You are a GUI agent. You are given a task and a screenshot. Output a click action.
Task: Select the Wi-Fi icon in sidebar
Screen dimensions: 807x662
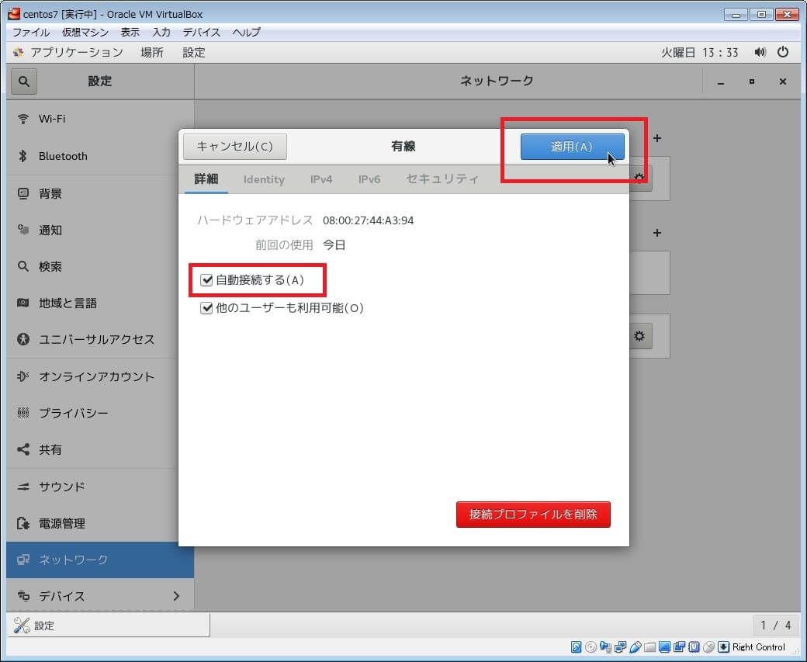pyautogui.click(x=23, y=119)
